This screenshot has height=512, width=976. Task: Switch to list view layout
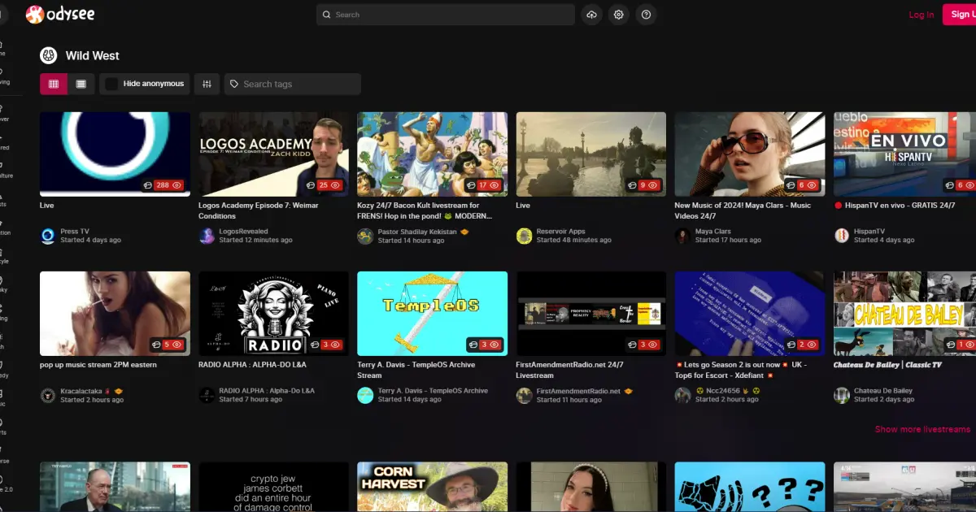click(x=81, y=84)
